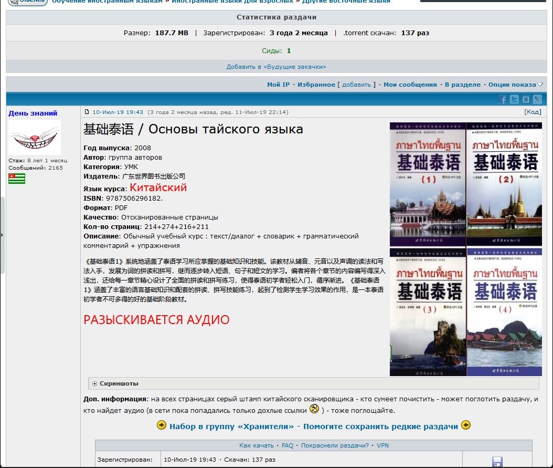Open user profile День знаний
Viewport: 553px width, 468px height.
coord(33,113)
